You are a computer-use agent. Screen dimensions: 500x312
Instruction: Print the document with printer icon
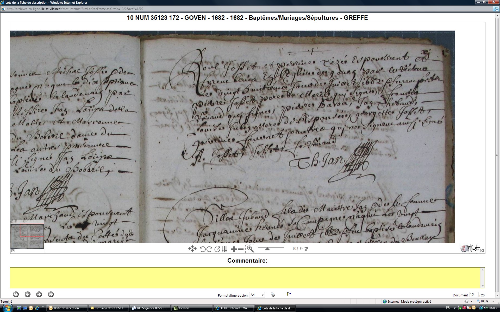coord(273,295)
